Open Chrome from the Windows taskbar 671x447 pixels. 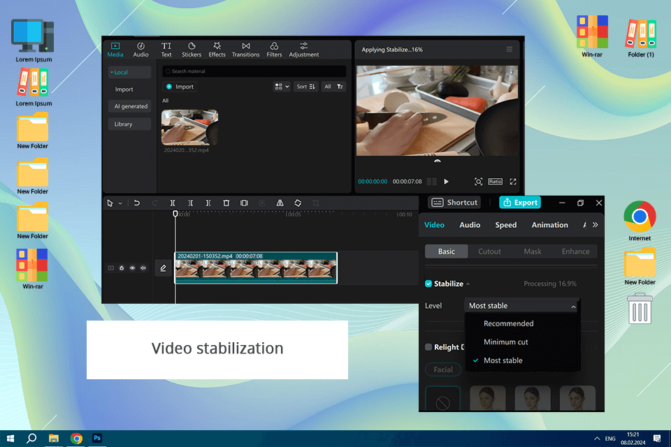pyautogui.click(x=76, y=439)
